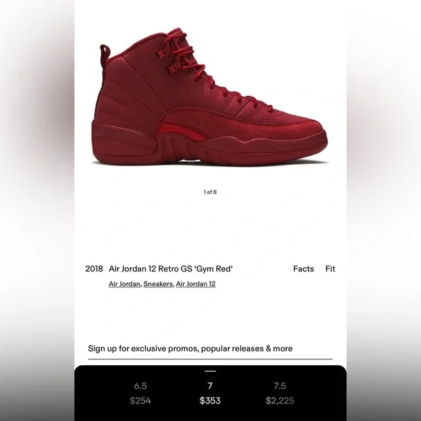
Task: Open the Facts tab
Action: point(303,269)
